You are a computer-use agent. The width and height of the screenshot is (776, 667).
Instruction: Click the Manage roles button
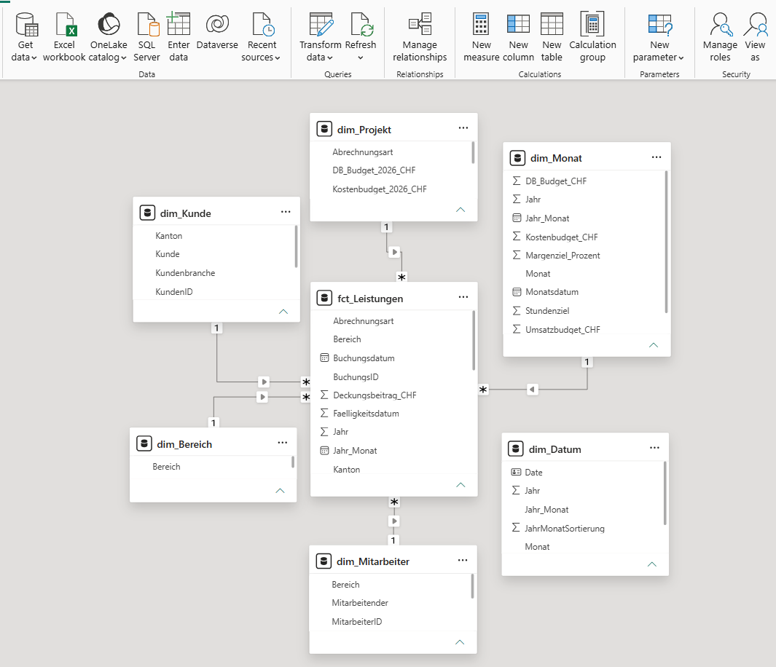point(720,38)
